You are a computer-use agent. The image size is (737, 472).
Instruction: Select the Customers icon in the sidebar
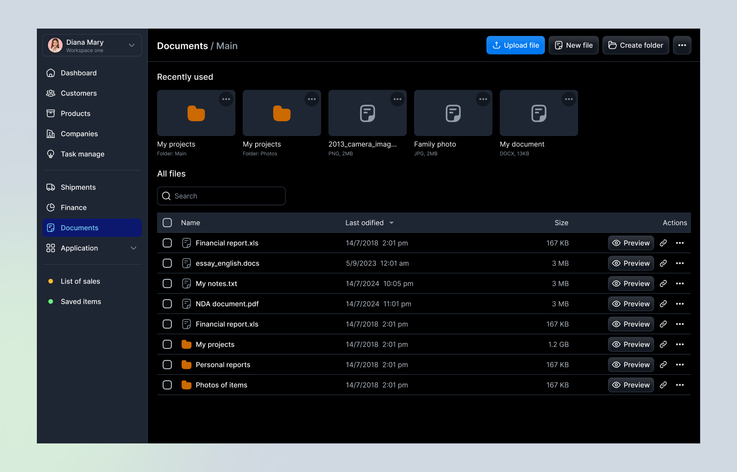[x=51, y=93]
